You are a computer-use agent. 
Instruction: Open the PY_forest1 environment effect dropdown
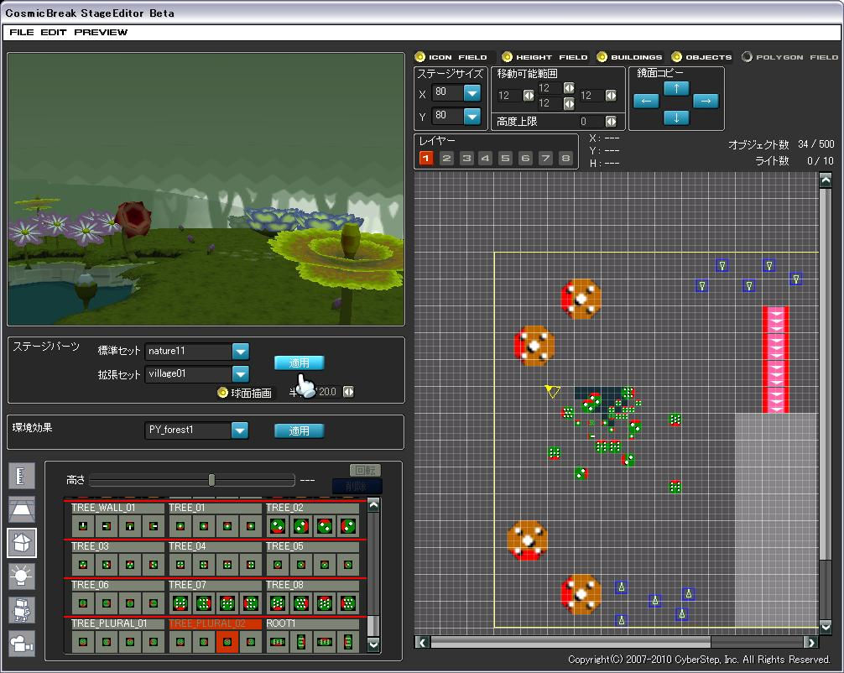(x=240, y=430)
